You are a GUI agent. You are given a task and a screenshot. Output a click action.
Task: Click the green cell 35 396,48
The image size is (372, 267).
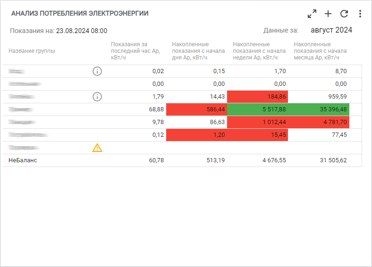click(x=319, y=109)
